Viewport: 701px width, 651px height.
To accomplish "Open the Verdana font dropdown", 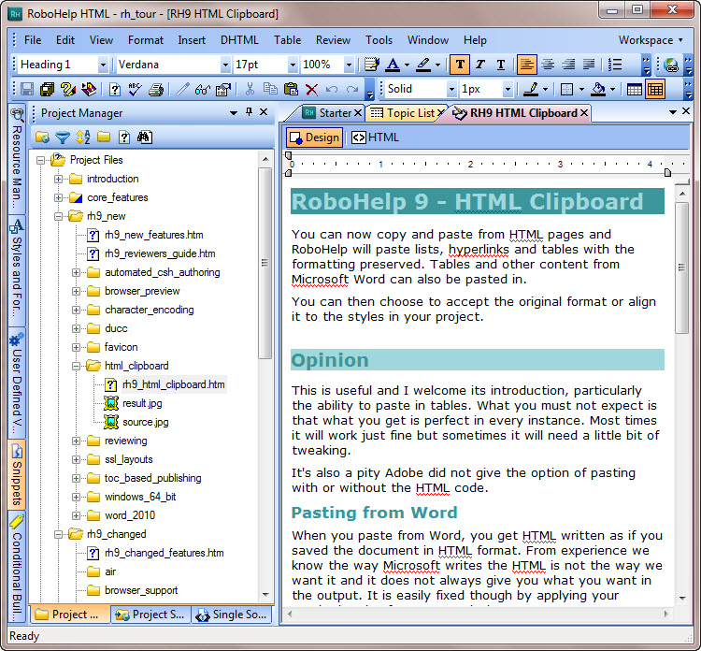I will 224,65.
